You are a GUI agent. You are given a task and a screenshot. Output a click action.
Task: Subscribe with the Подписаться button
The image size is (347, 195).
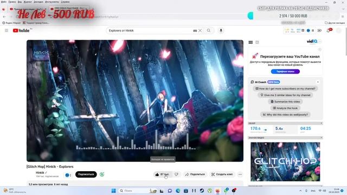pos(86,174)
